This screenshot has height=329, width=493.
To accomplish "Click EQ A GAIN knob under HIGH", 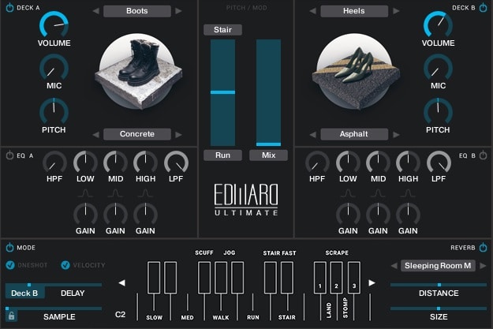I will pyautogui.click(x=145, y=215).
